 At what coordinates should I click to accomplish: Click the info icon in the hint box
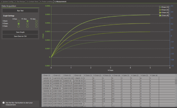(4, 103)
